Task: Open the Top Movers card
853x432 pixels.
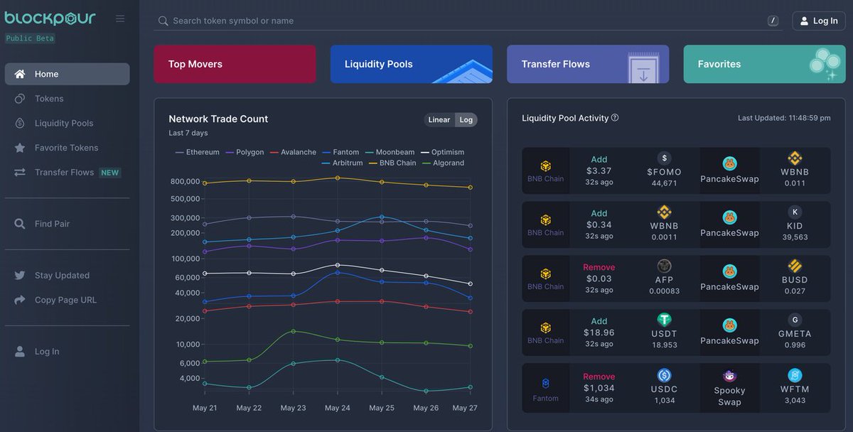Action: pos(235,64)
